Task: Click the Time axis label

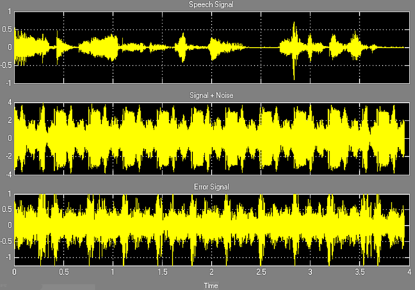Action: 210,286
